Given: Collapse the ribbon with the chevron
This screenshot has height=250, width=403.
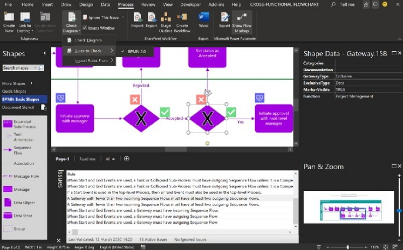Looking at the screenshot, I should tap(399, 39).
